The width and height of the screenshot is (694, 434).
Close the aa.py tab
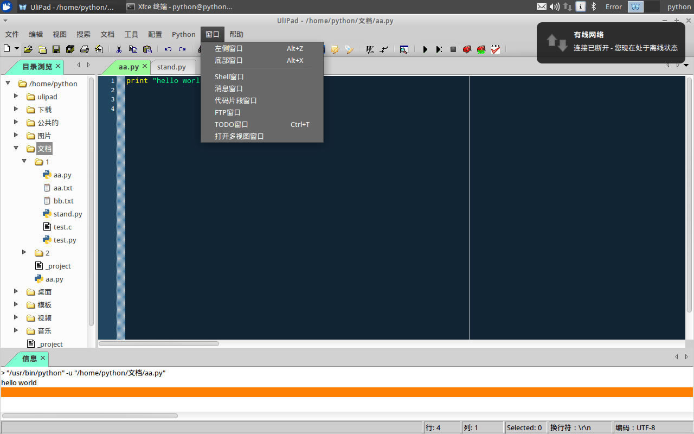pyautogui.click(x=145, y=66)
